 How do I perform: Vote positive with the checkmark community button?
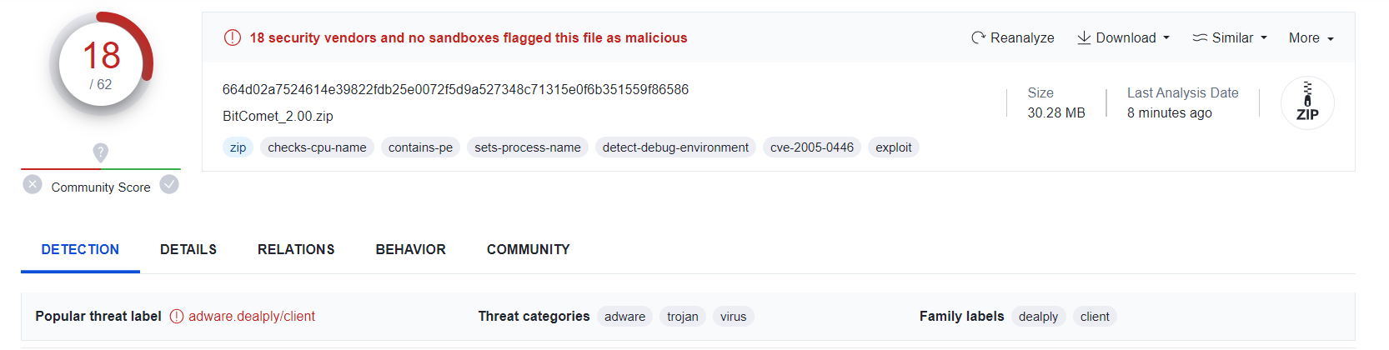(169, 185)
